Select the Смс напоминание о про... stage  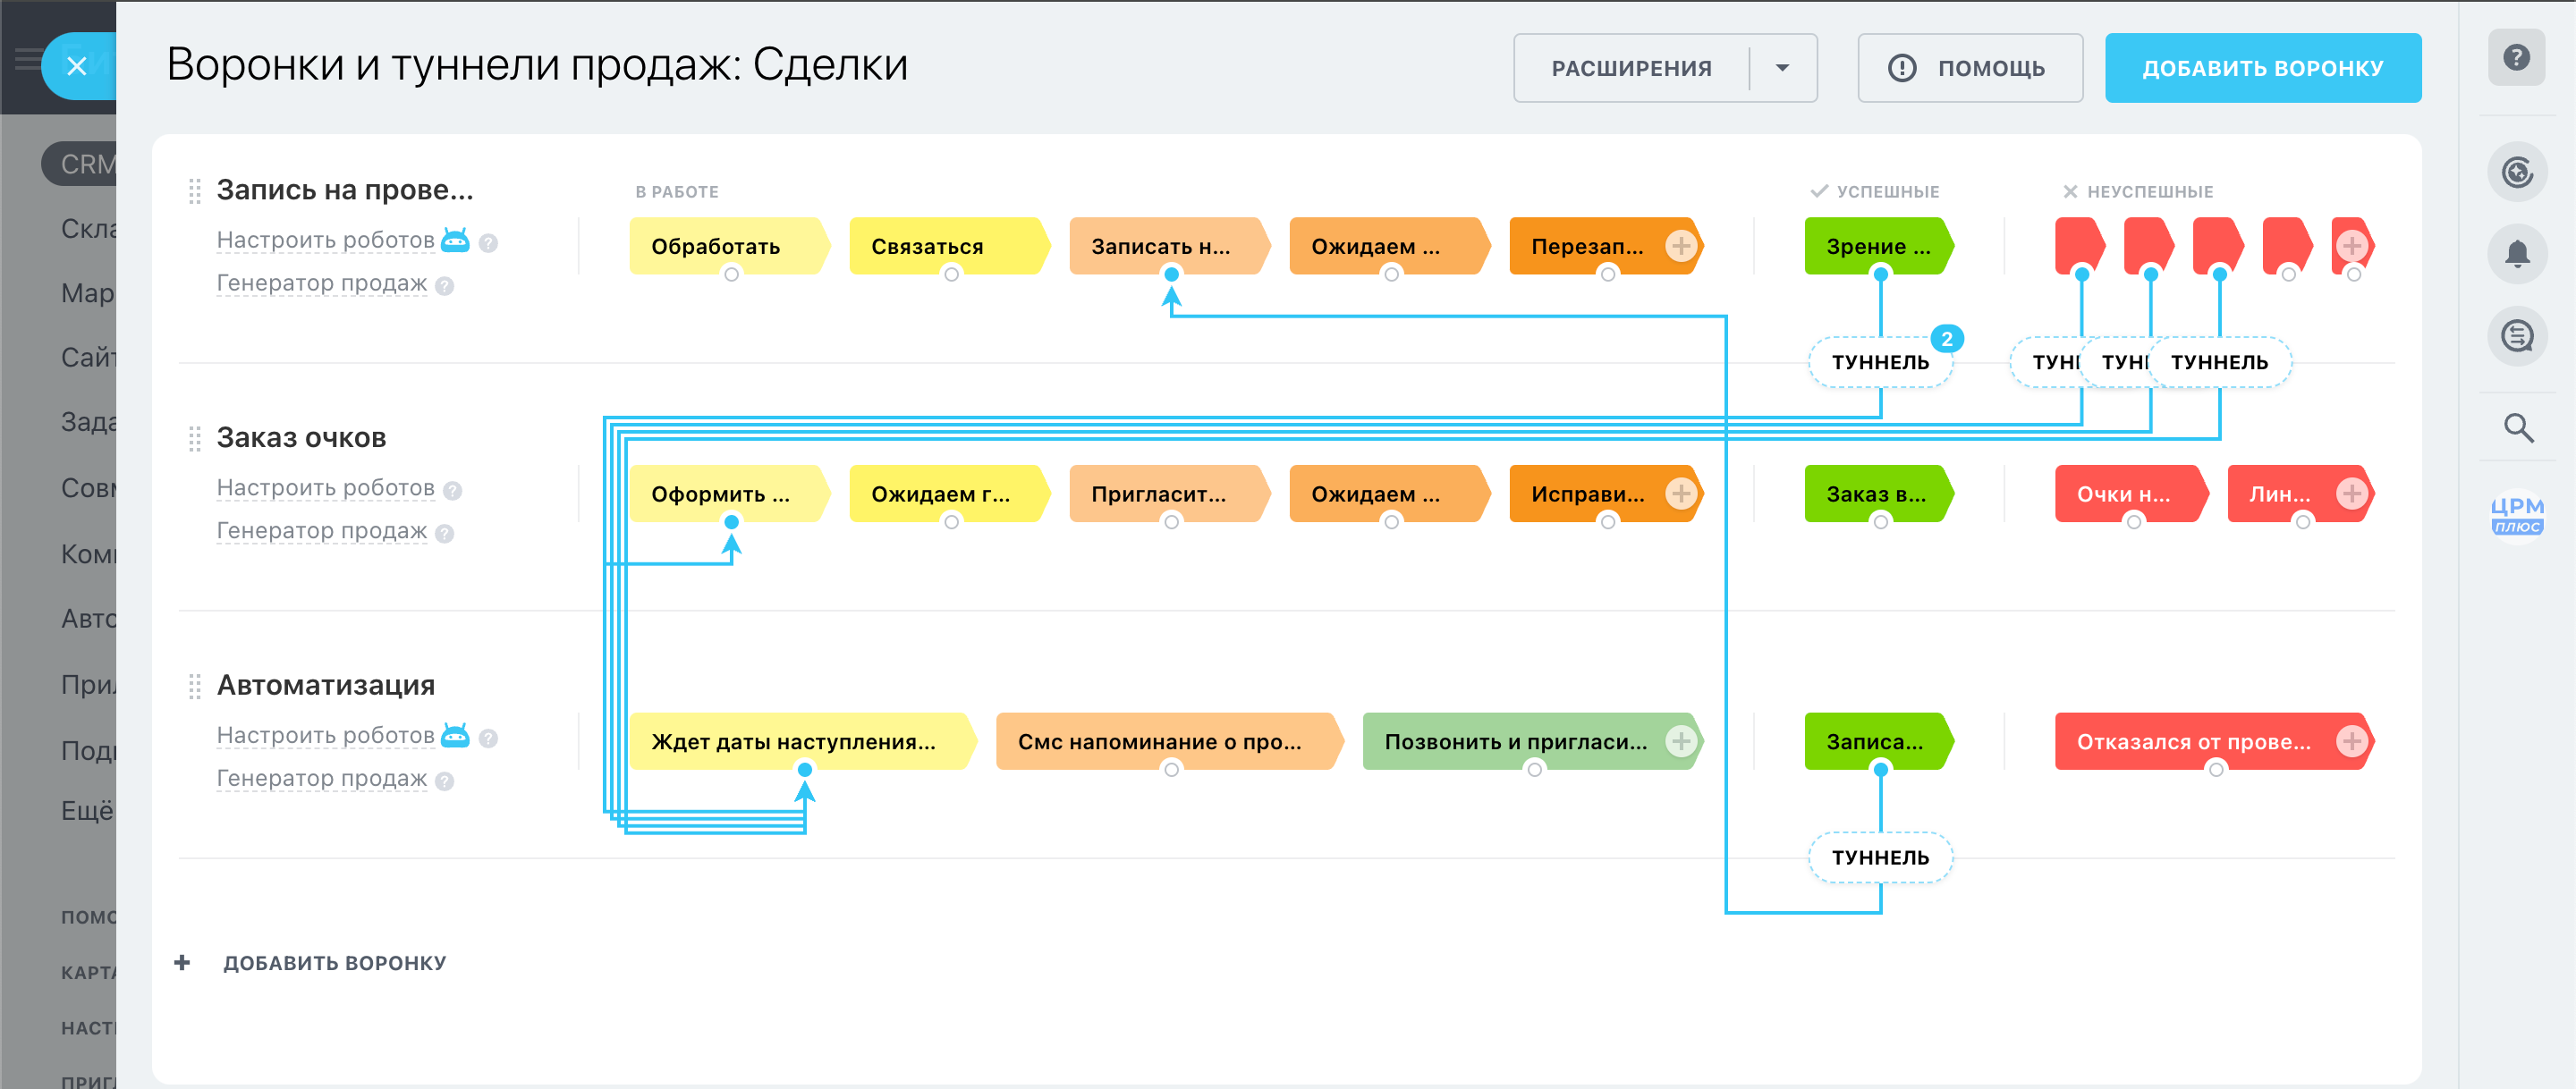pos(1160,741)
